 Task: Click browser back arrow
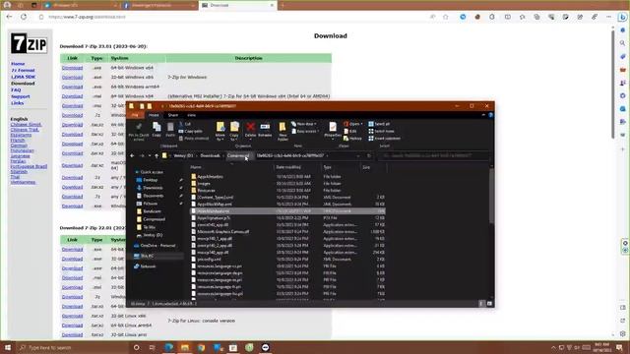(9, 17)
